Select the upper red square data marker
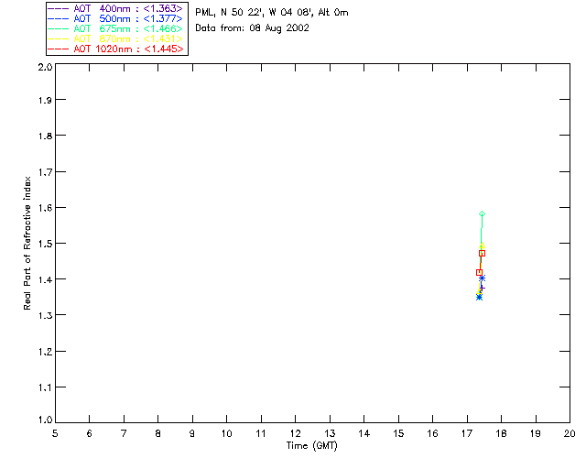This screenshot has width=586, height=469. click(x=483, y=253)
